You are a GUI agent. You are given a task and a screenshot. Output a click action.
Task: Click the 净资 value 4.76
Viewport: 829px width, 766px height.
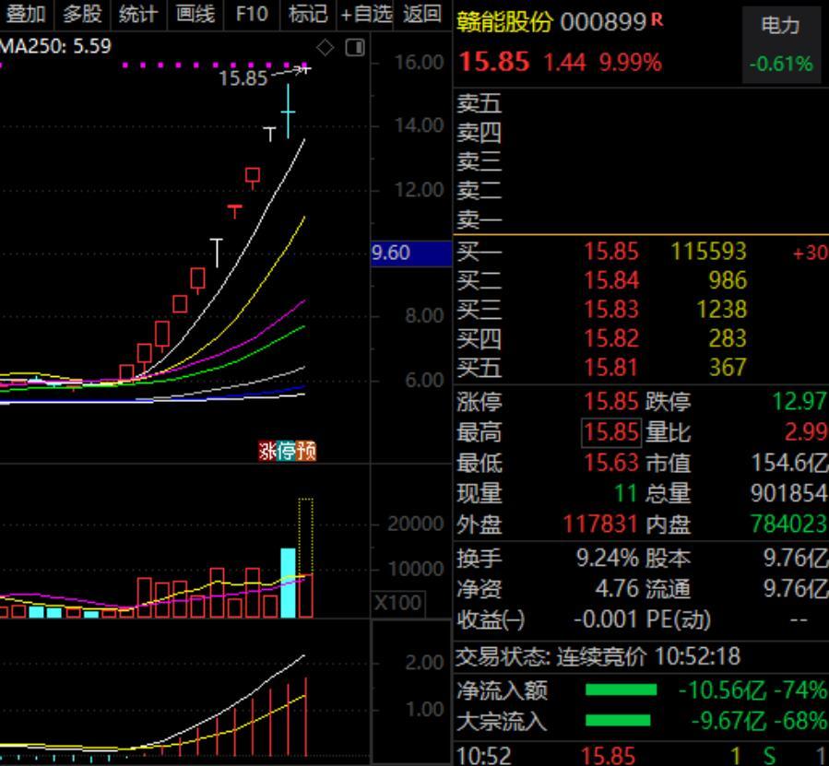tap(617, 589)
